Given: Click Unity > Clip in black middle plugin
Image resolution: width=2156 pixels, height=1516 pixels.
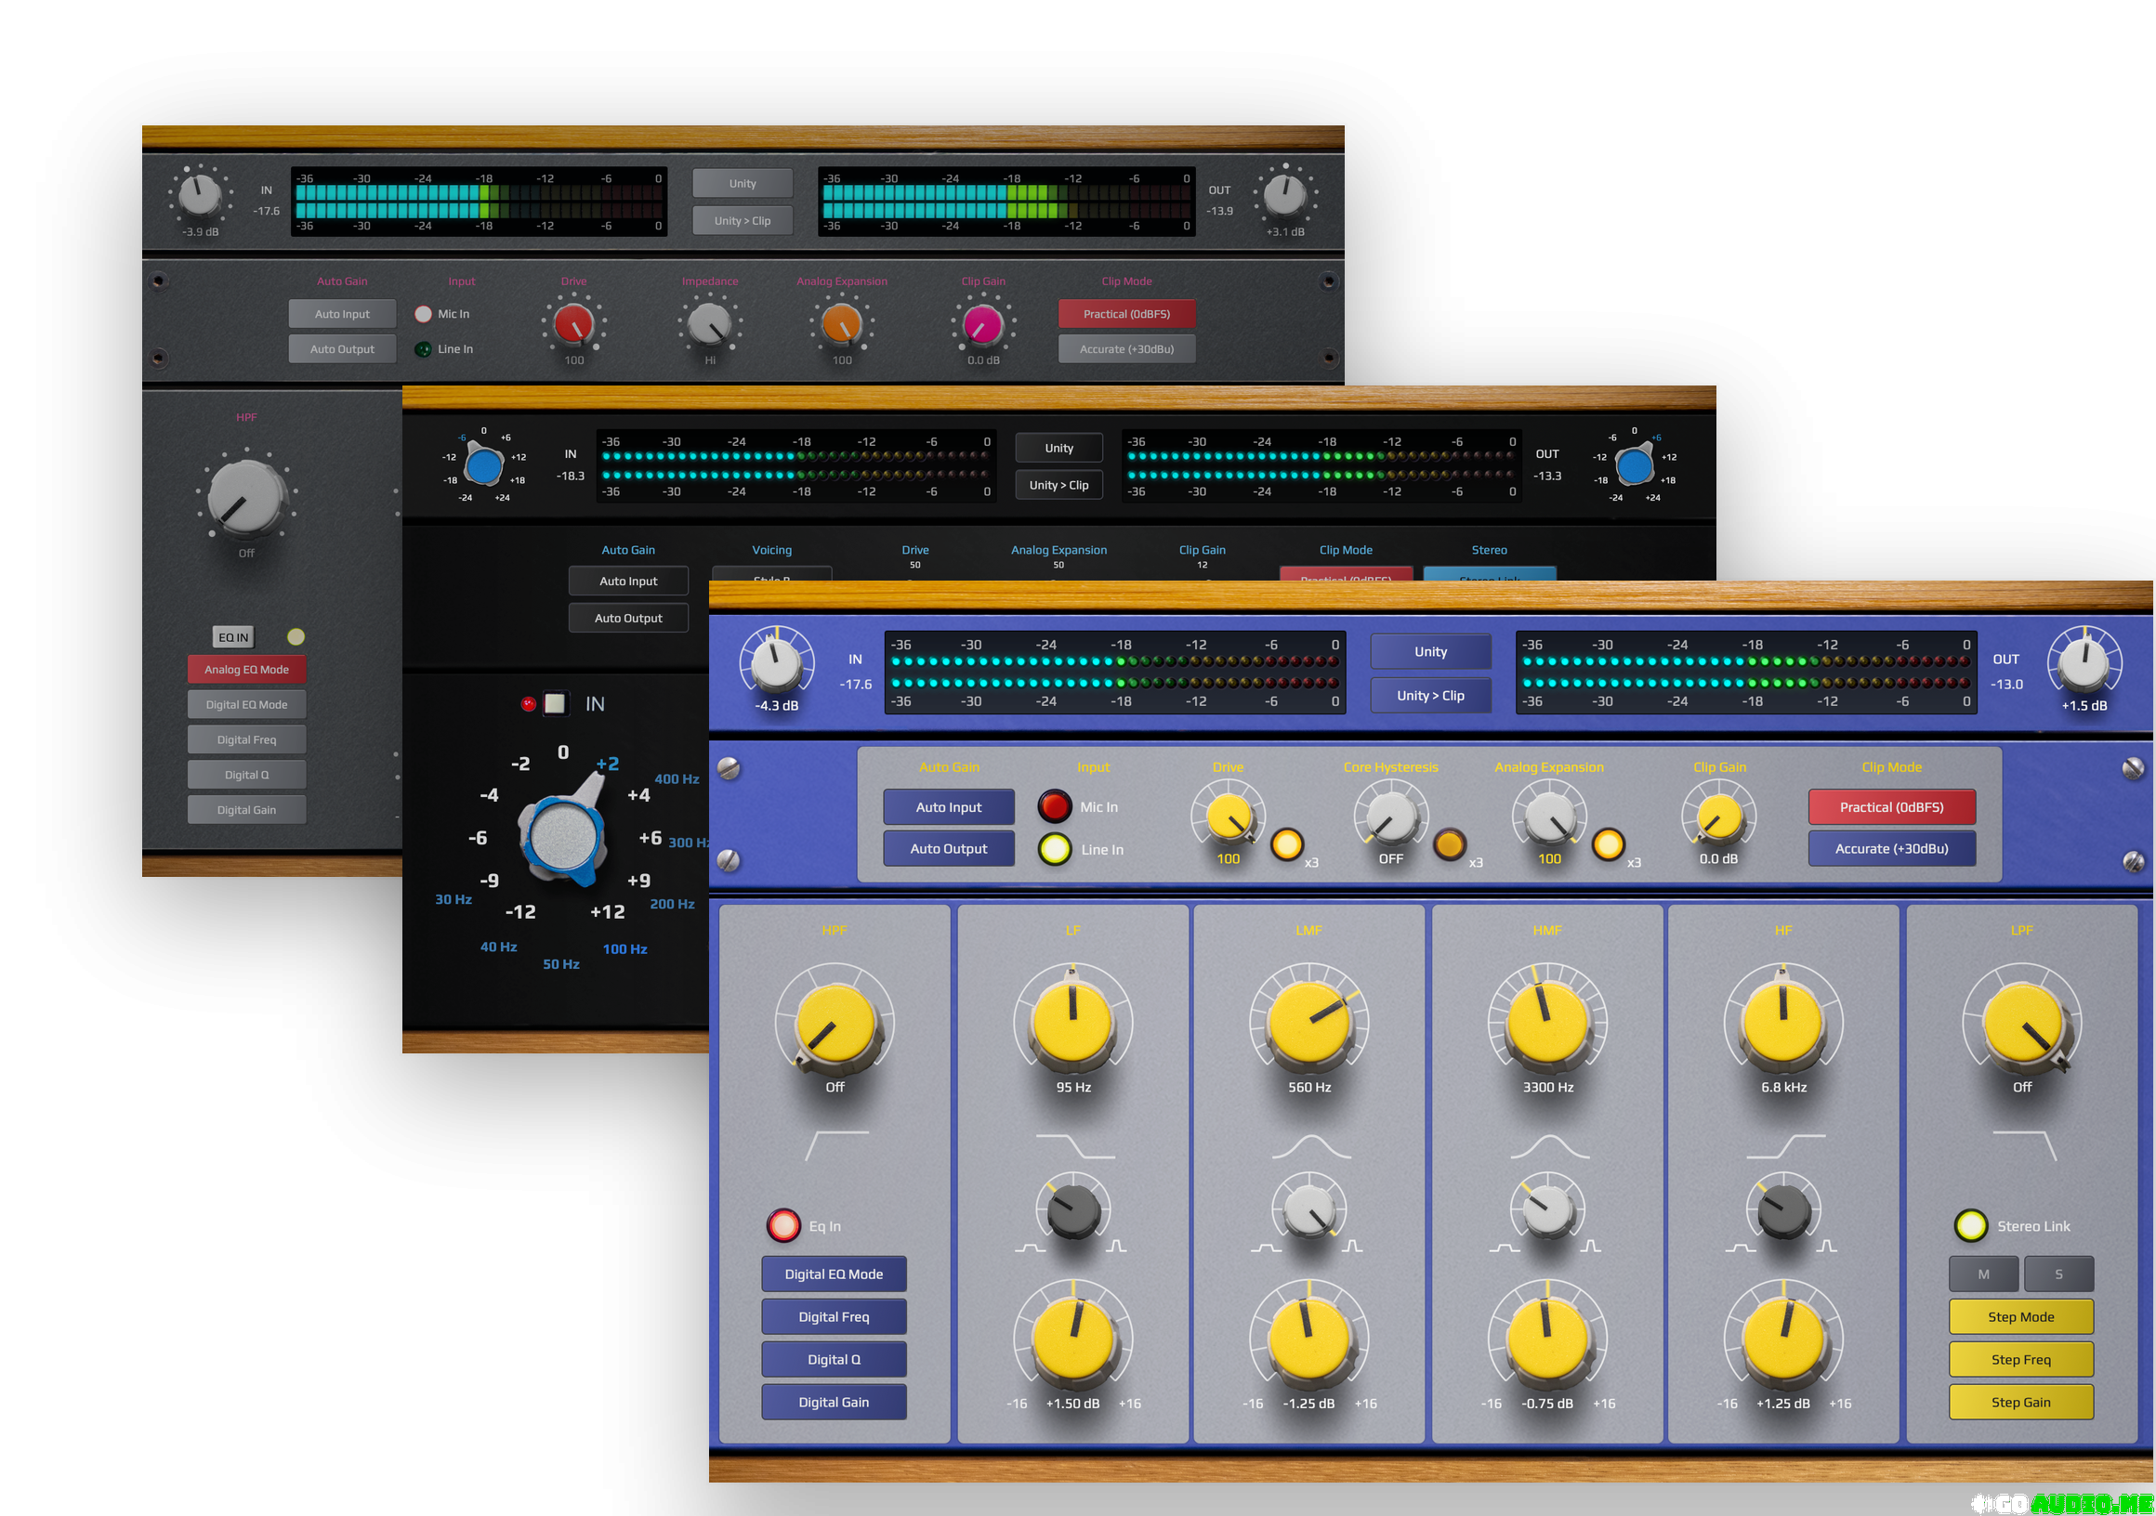Looking at the screenshot, I should coord(1059,485).
